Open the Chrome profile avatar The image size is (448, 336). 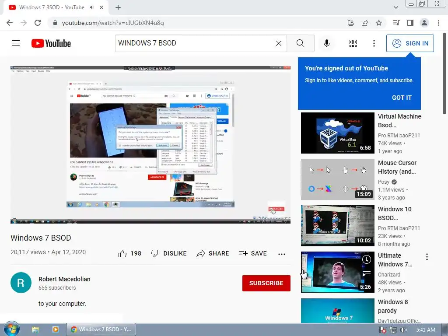point(424,23)
